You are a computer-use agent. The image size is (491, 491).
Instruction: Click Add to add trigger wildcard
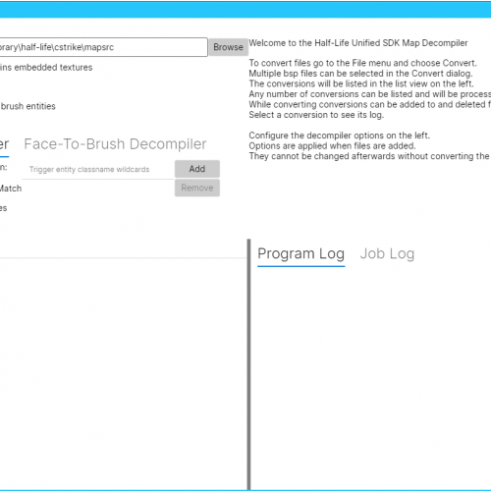pyautogui.click(x=197, y=169)
